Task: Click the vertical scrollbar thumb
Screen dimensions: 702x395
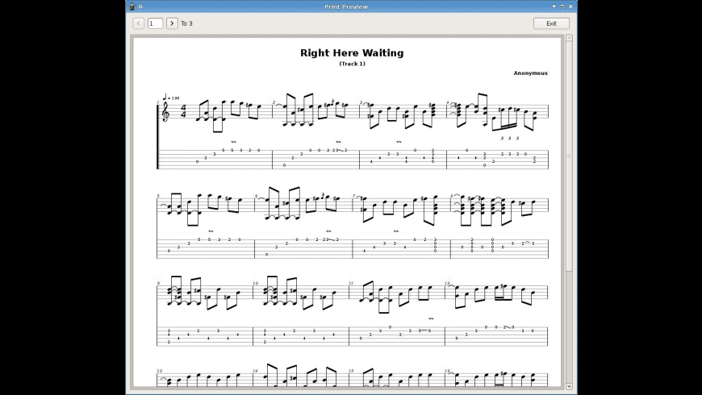Action: point(569,156)
